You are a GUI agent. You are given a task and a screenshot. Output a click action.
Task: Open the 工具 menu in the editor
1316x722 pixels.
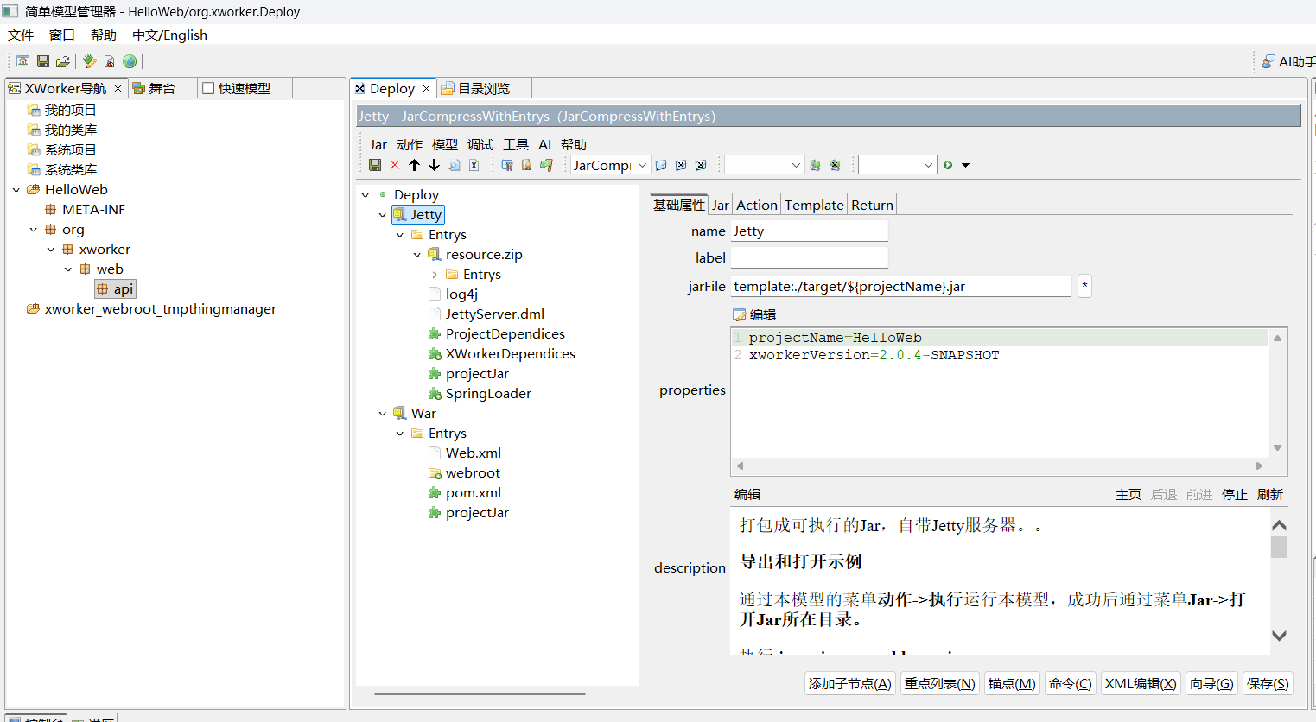[x=516, y=144]
